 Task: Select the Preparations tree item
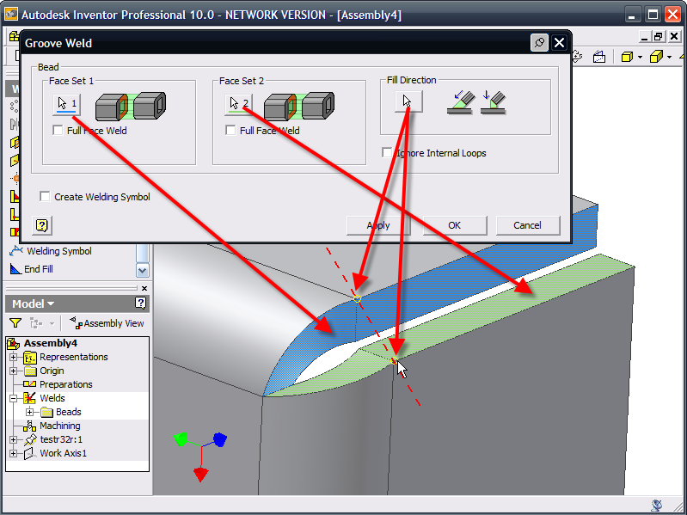65,384
